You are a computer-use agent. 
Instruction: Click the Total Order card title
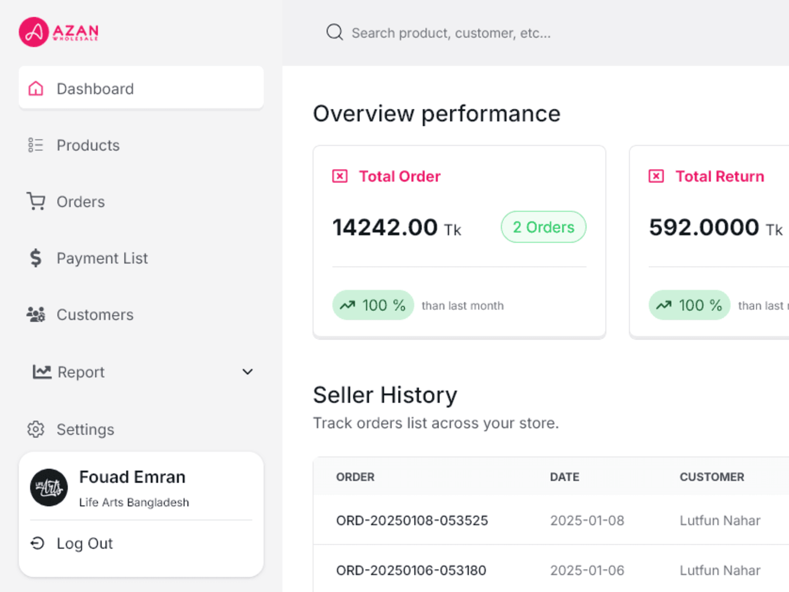400,176
